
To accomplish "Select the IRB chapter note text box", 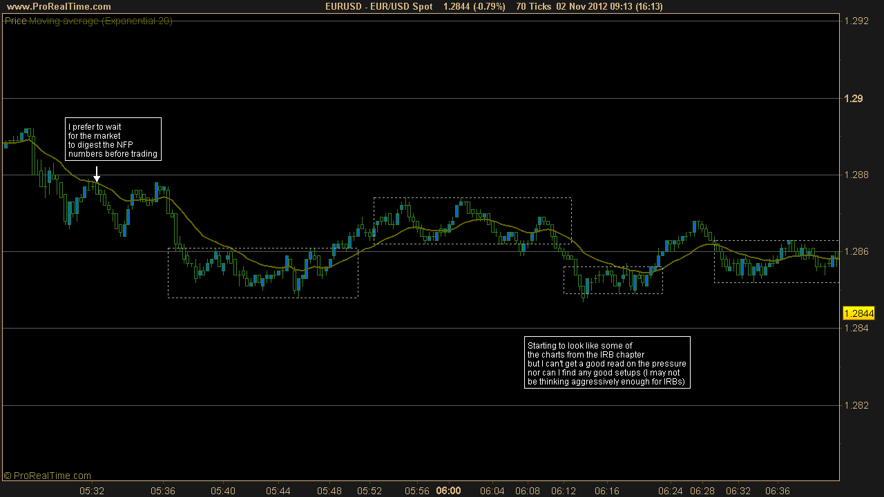I will pos(607,362).
